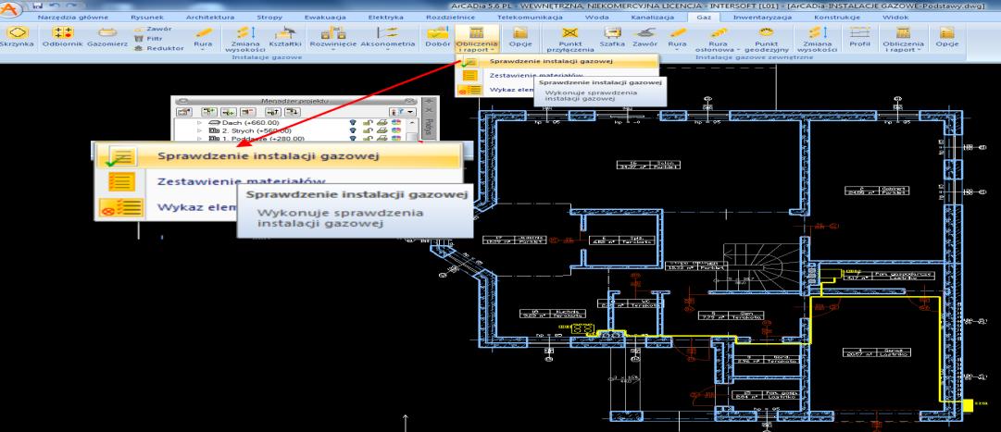Open color settings of Dach storey
Screen dimensions: 1001x432
tap(395, 122)
